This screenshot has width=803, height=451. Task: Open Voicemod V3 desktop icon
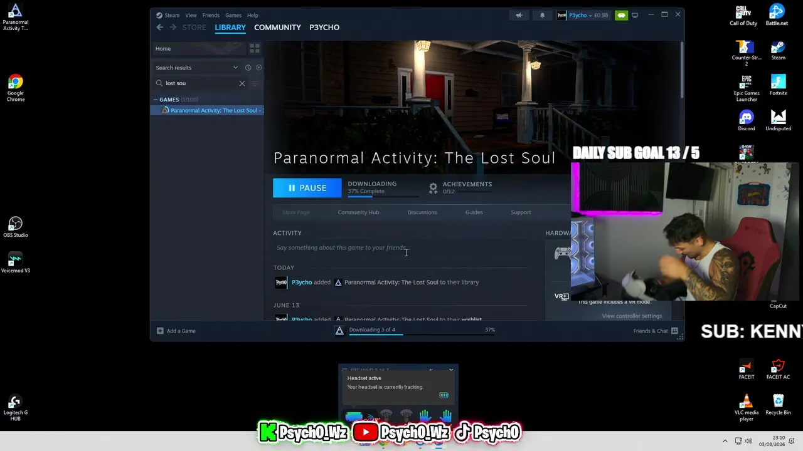[x=16, y=263]
